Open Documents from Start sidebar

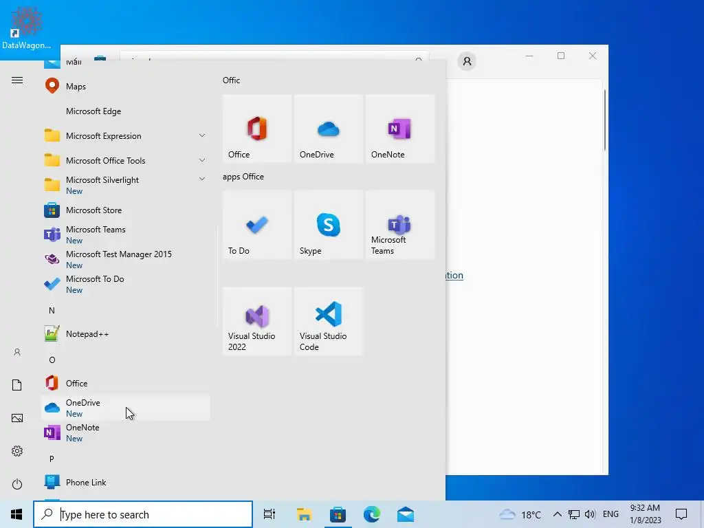coord(17,385)
